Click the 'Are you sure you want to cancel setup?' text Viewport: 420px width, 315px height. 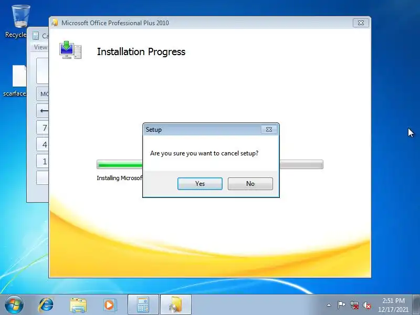pyautogui.click(x=204, y=153)
